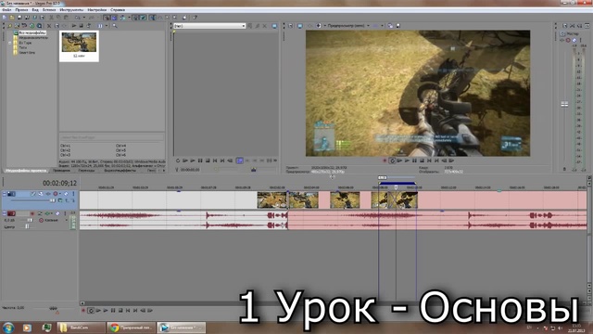Click Play under the video preview
Screen dimensions: 593x334
pyautogui.click(x=407, y=161)
